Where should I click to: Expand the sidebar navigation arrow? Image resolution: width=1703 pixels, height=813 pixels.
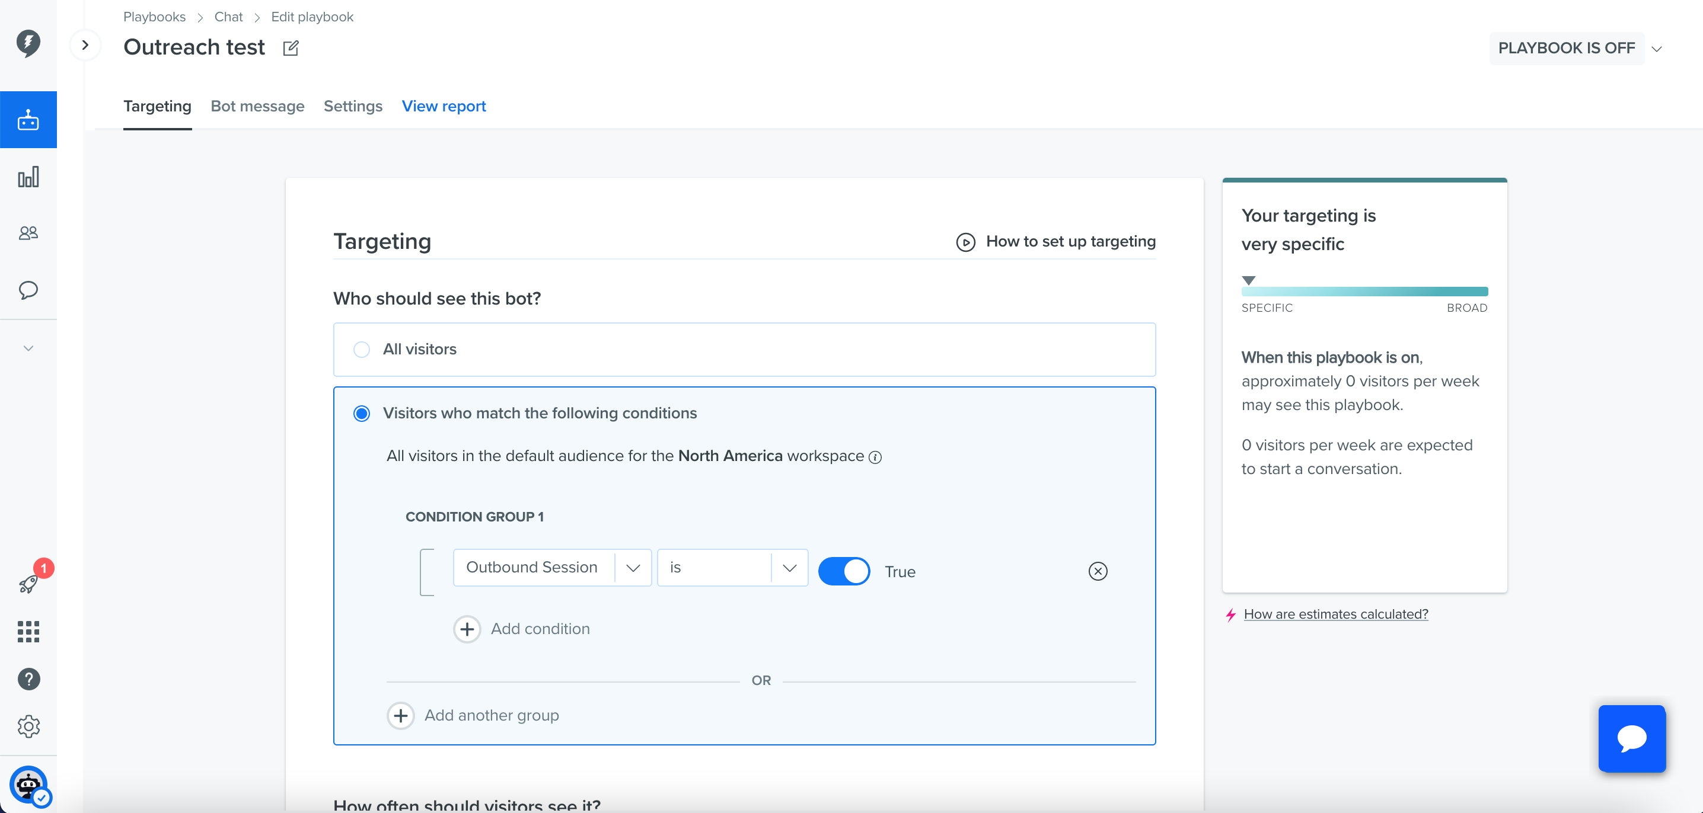(85, 45)
